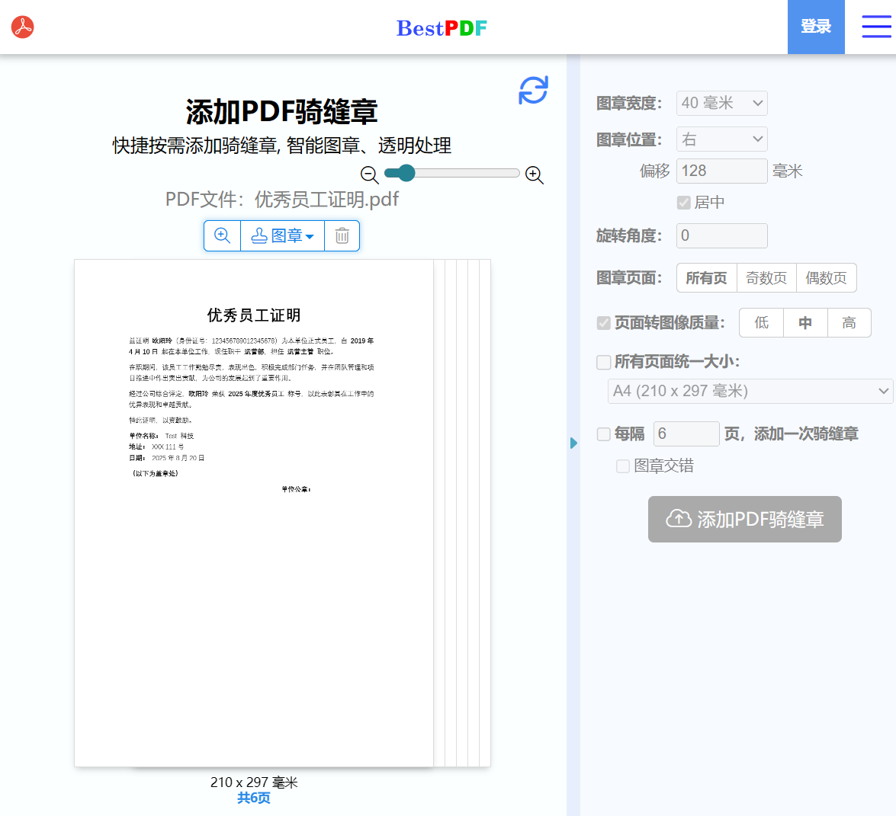
Task: Click the trash icon to delete the PDF
Action: pyautogui.click(x=342, y=235)
